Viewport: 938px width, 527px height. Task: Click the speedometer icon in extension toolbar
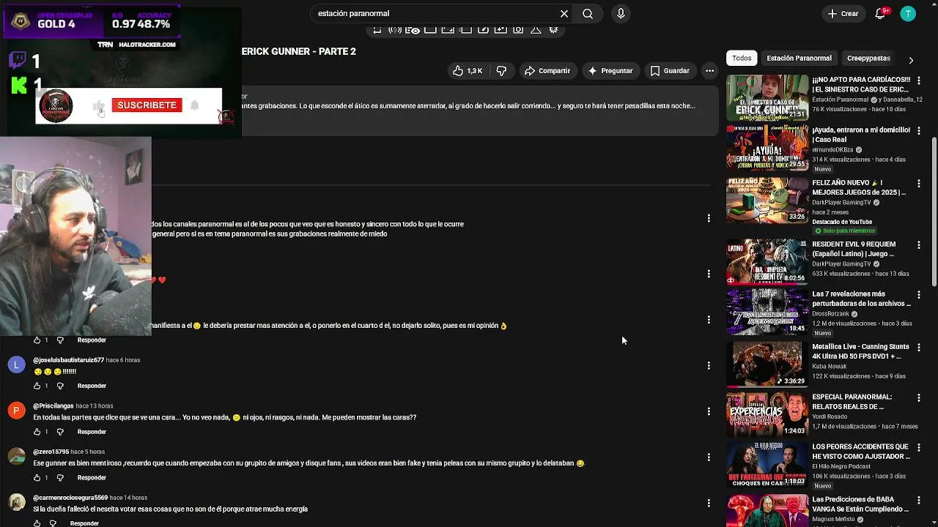483,30
